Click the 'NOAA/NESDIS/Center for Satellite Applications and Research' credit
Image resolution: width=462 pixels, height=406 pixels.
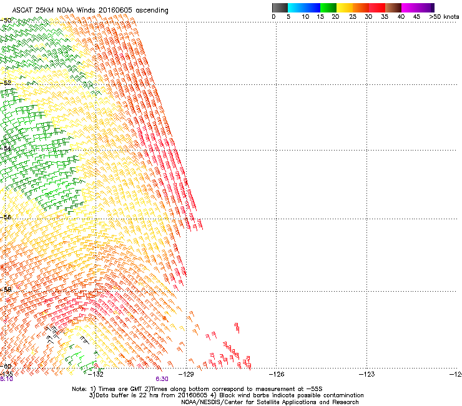pyautogui.click(x=270, y=402)
